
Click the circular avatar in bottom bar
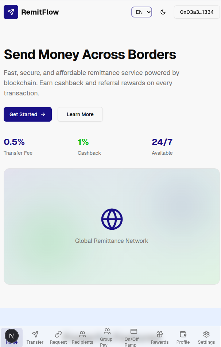[x=11, y=335]
